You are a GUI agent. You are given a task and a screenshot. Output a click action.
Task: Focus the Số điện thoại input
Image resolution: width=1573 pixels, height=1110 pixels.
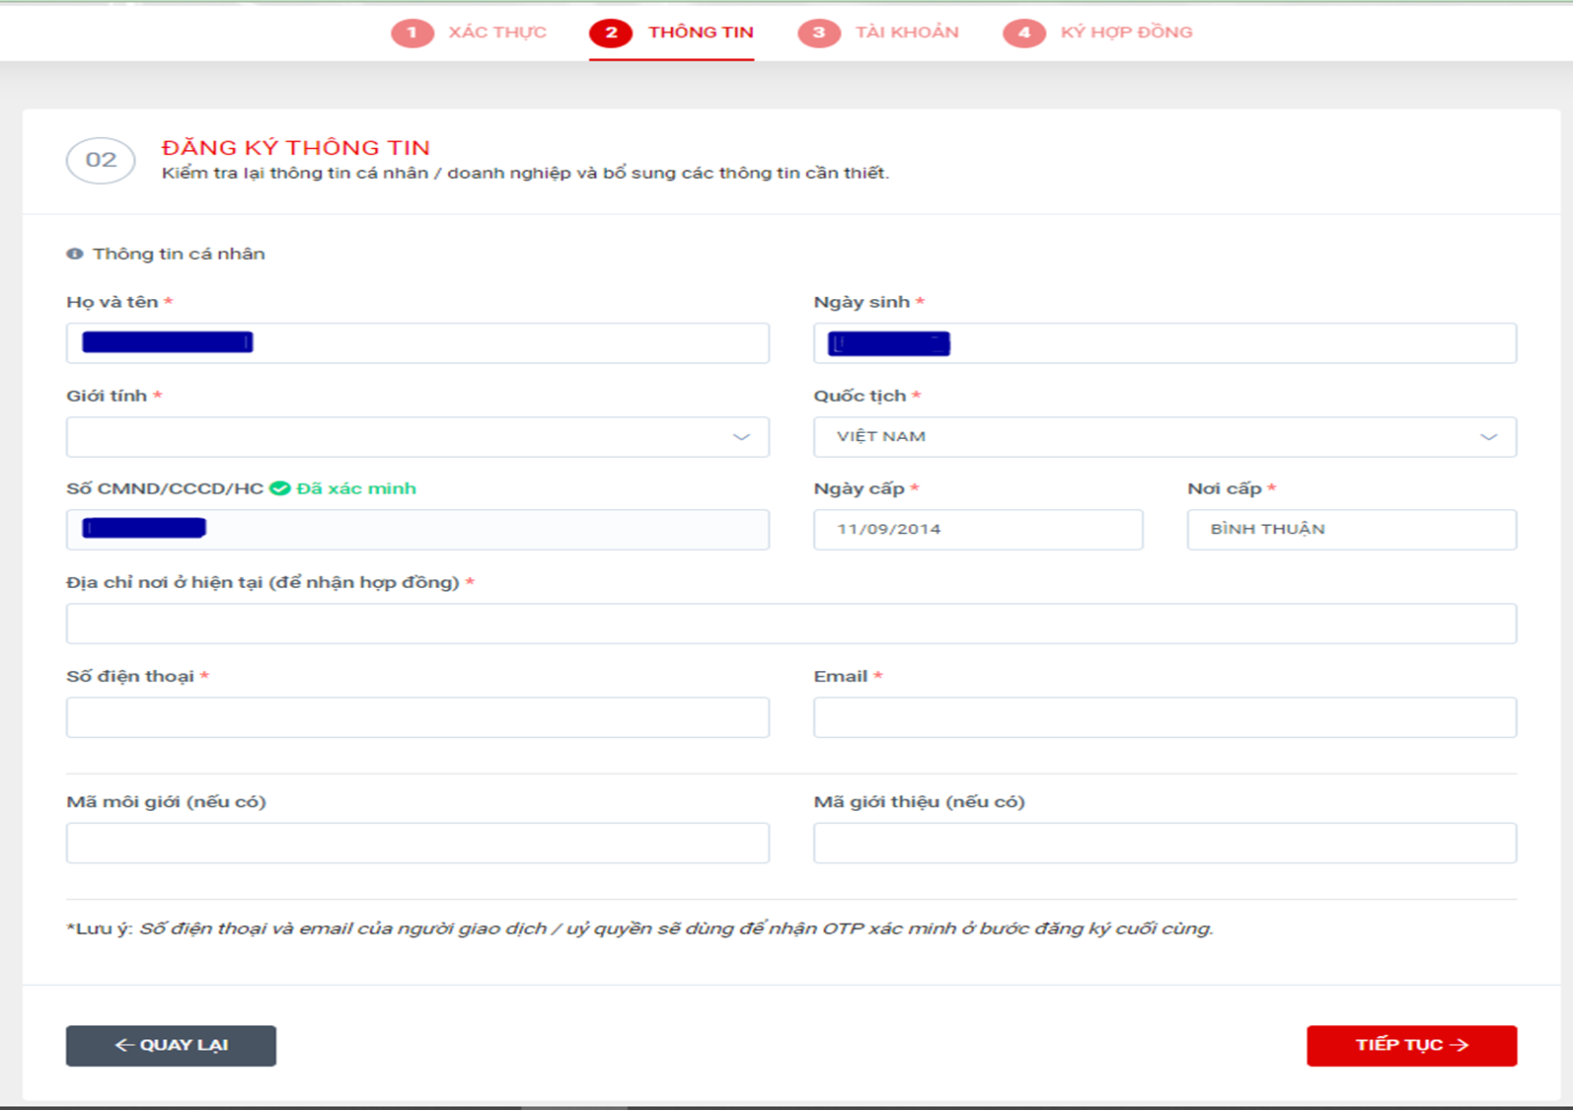tap(417, 717)
